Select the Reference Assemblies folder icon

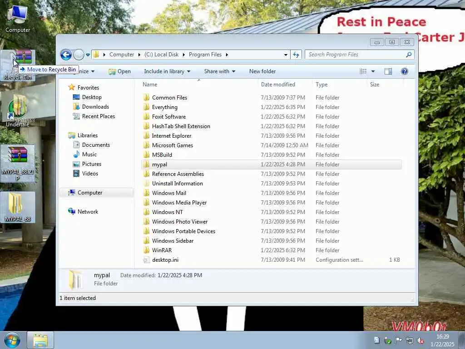[146, 174]
